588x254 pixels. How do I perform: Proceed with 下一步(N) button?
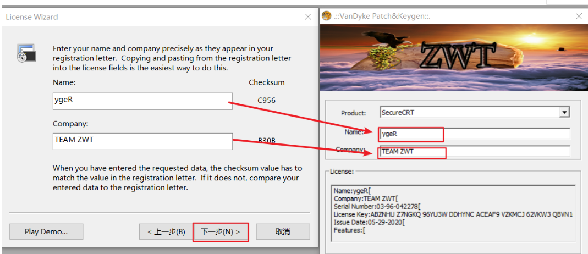(221, 231)
